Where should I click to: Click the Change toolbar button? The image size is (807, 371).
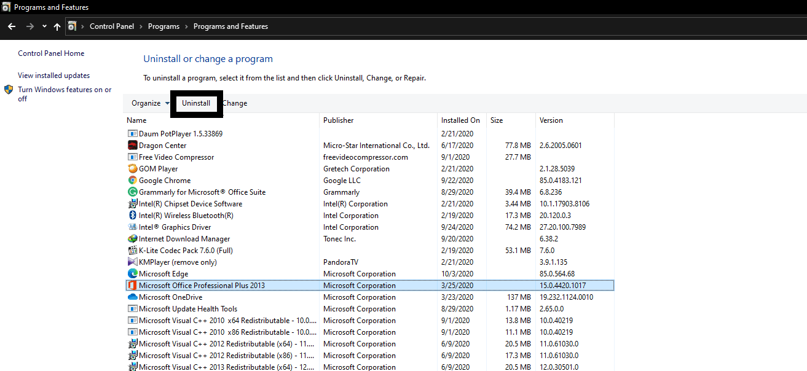coord(235,103)
